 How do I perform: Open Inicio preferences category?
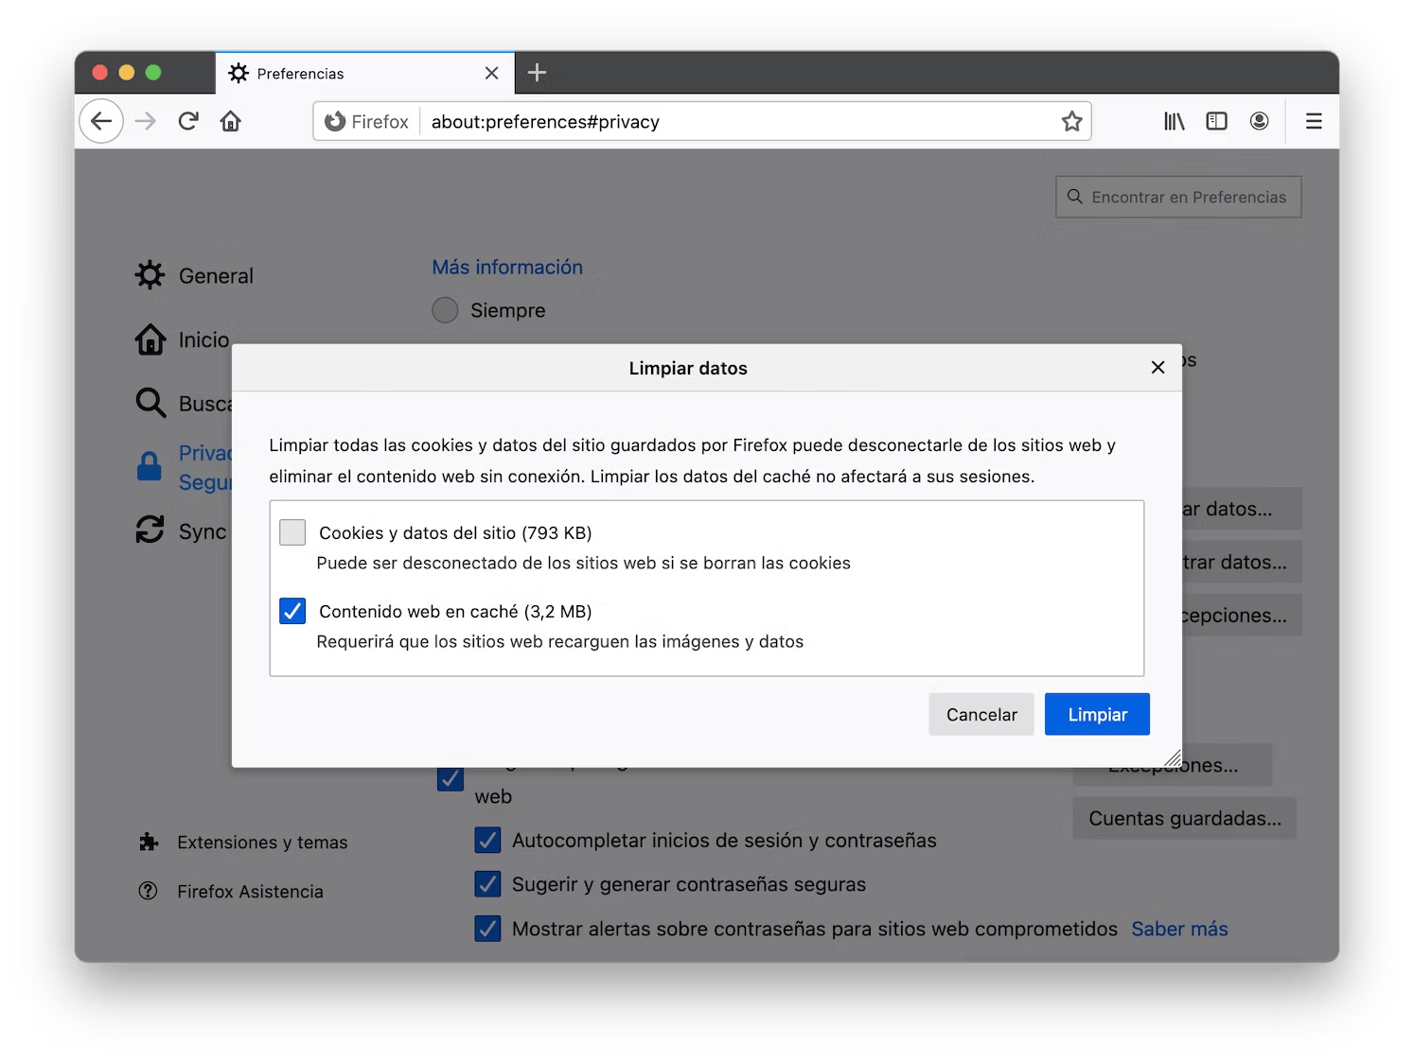183,339
